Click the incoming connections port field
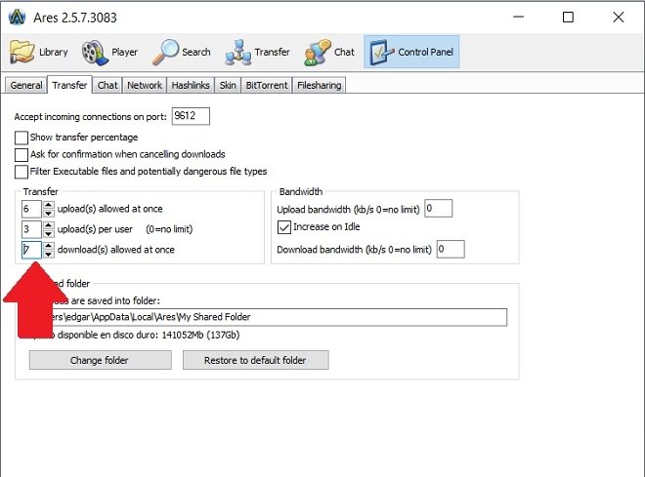 click(x=191, y=116)
